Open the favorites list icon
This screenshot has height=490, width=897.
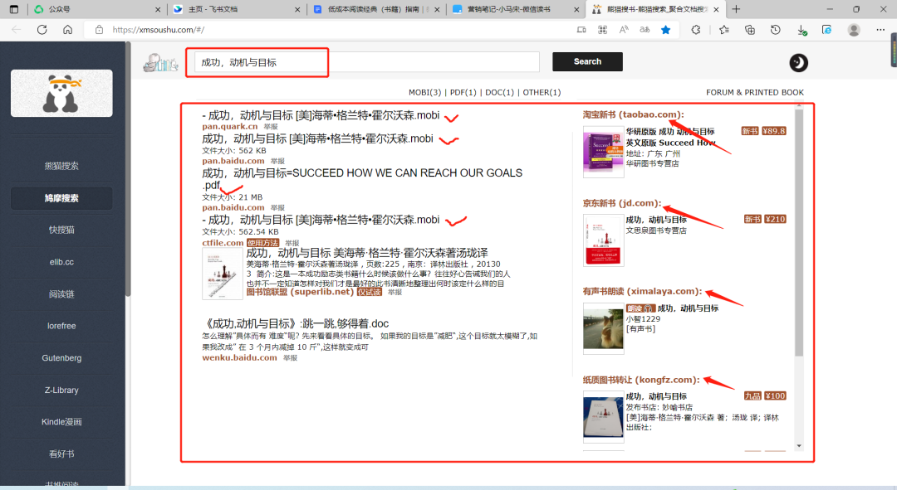click(724, 30)
